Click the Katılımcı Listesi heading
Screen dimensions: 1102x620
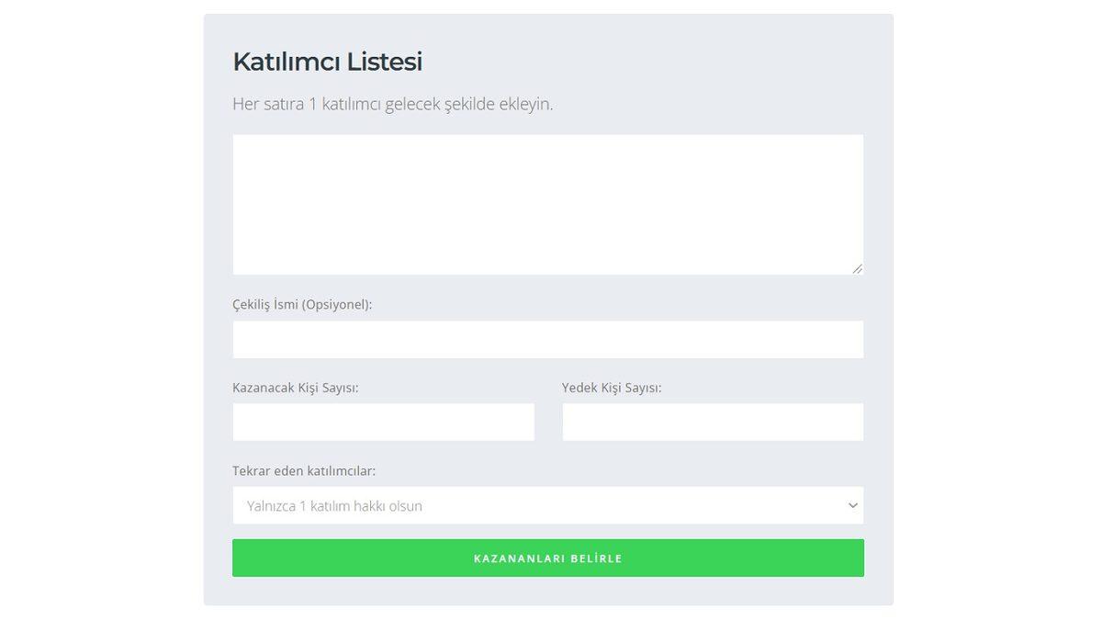(327, 61)
